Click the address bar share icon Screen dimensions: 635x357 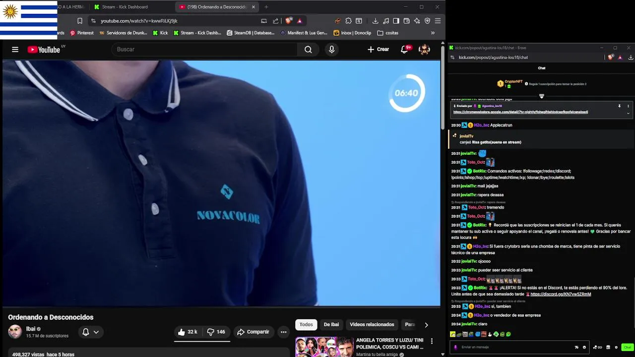point(276,21)
